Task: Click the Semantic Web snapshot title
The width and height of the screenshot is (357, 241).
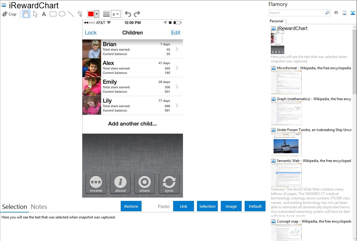Action: (x=314, y=160)
